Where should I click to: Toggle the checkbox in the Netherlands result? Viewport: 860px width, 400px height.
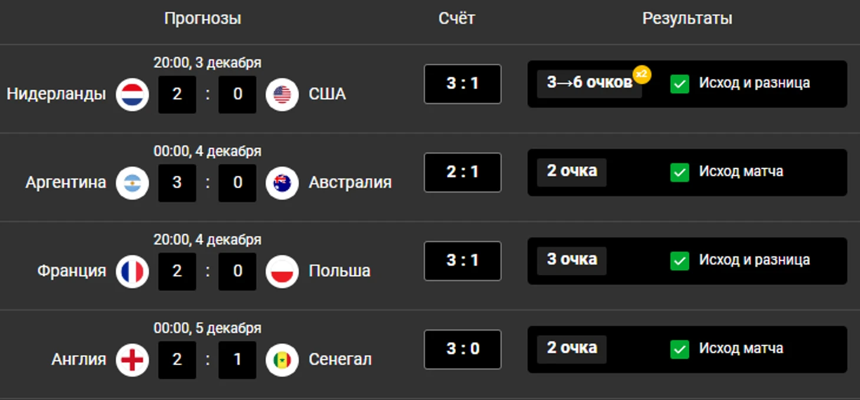680,84
